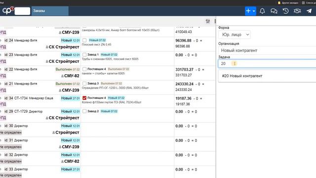Click person icon beside СК Стройтрест in order 23

47,61
